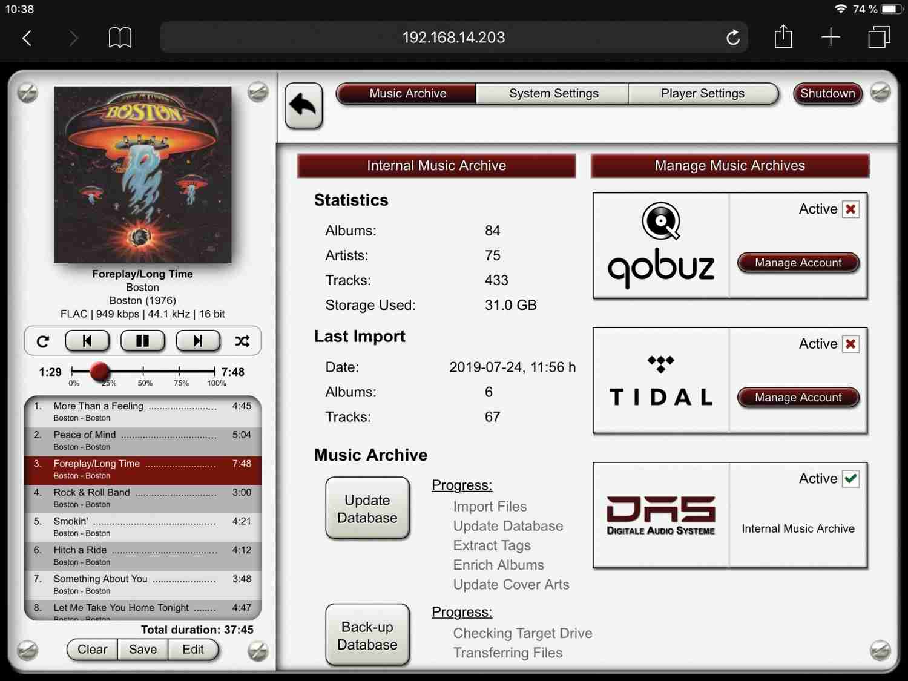Play track Something About You

[x=143, y=585]
